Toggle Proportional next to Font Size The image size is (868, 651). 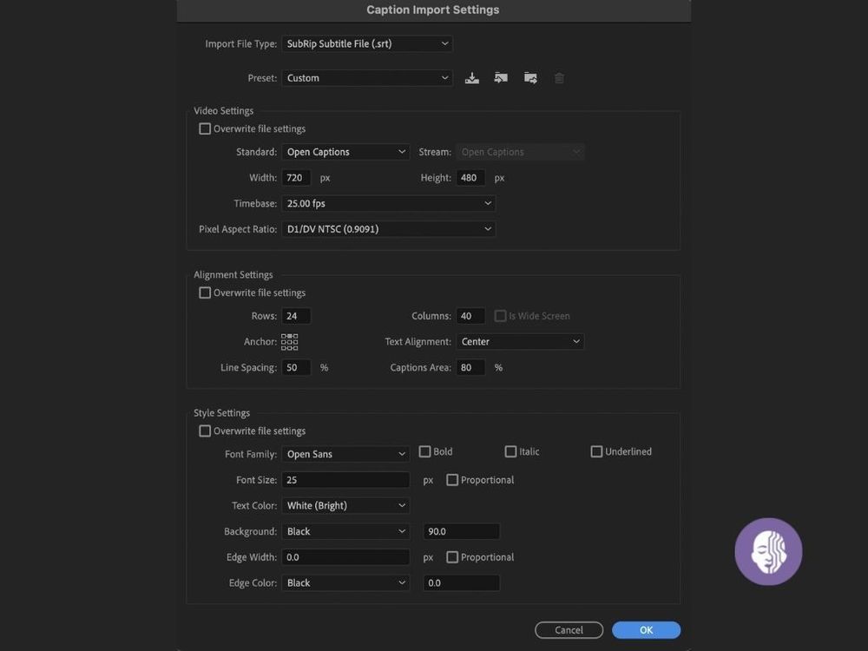pos(452,480)
